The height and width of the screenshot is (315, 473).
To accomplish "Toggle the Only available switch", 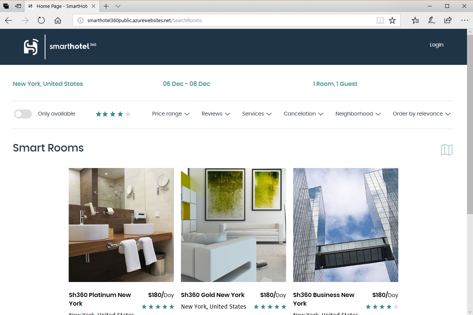I will 23,114.
